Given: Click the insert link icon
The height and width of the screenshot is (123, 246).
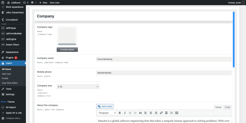Looking at the screenshot, I should [161, 113].
